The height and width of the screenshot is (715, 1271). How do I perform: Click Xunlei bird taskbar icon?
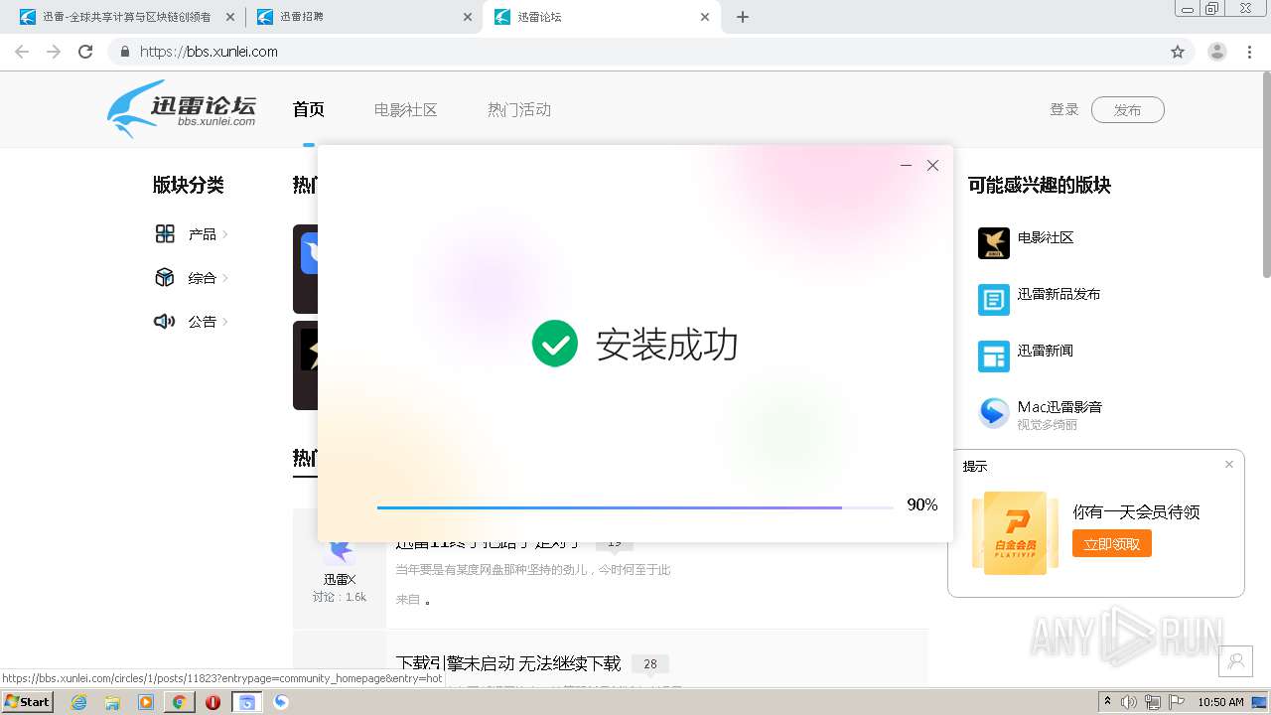coord(281,702)
